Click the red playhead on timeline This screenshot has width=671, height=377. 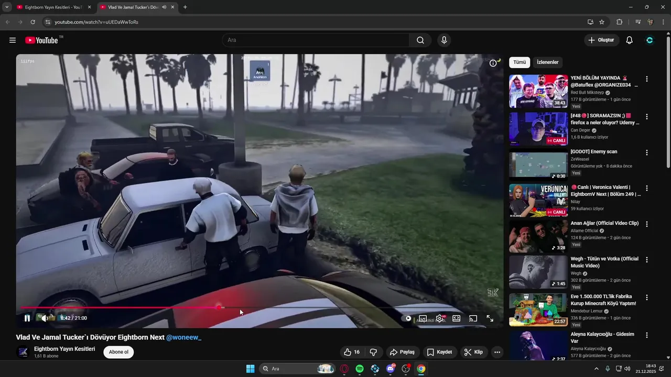click(x=219, y=308)
